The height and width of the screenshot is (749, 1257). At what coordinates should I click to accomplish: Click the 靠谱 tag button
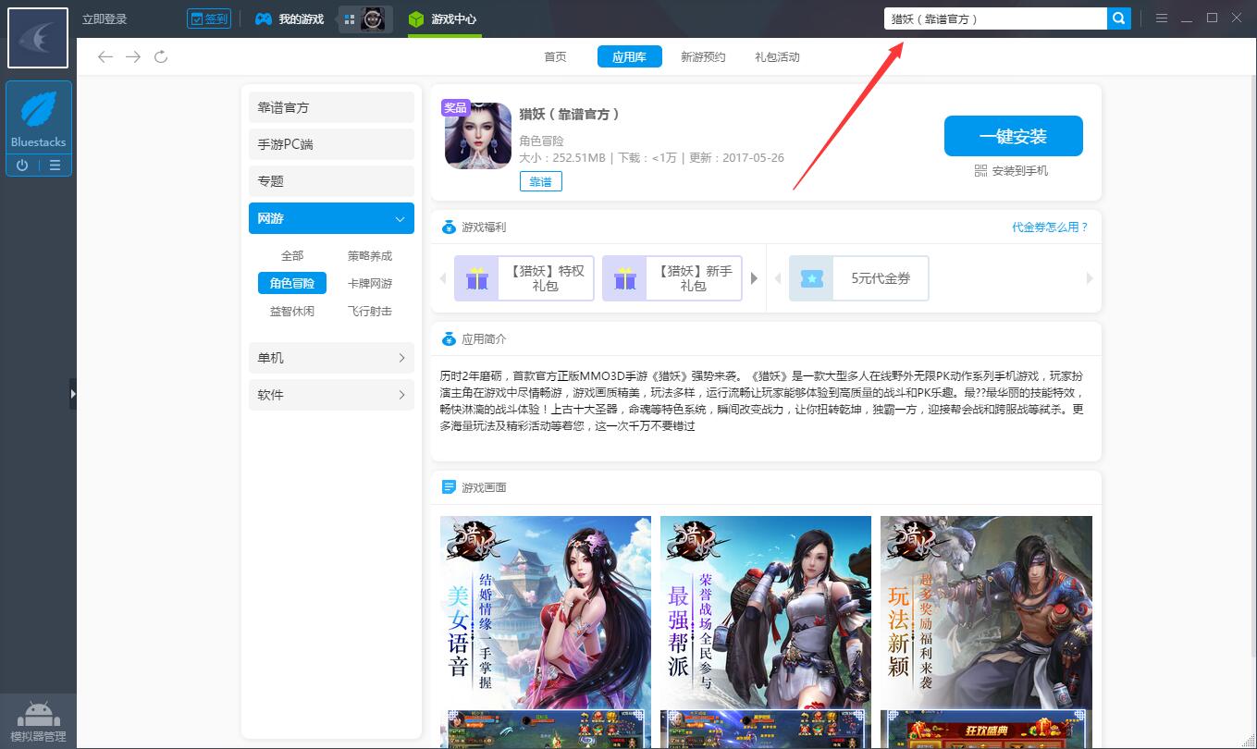[541, 181]
